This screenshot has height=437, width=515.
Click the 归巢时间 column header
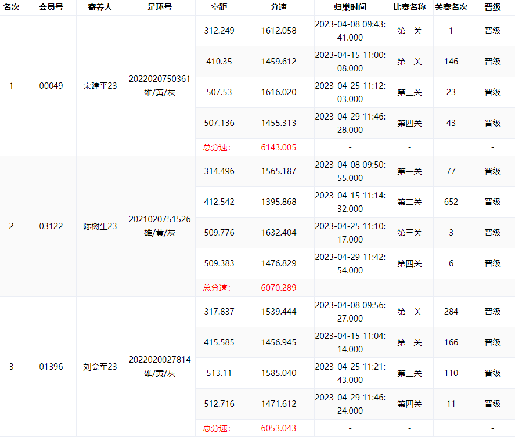350,7
